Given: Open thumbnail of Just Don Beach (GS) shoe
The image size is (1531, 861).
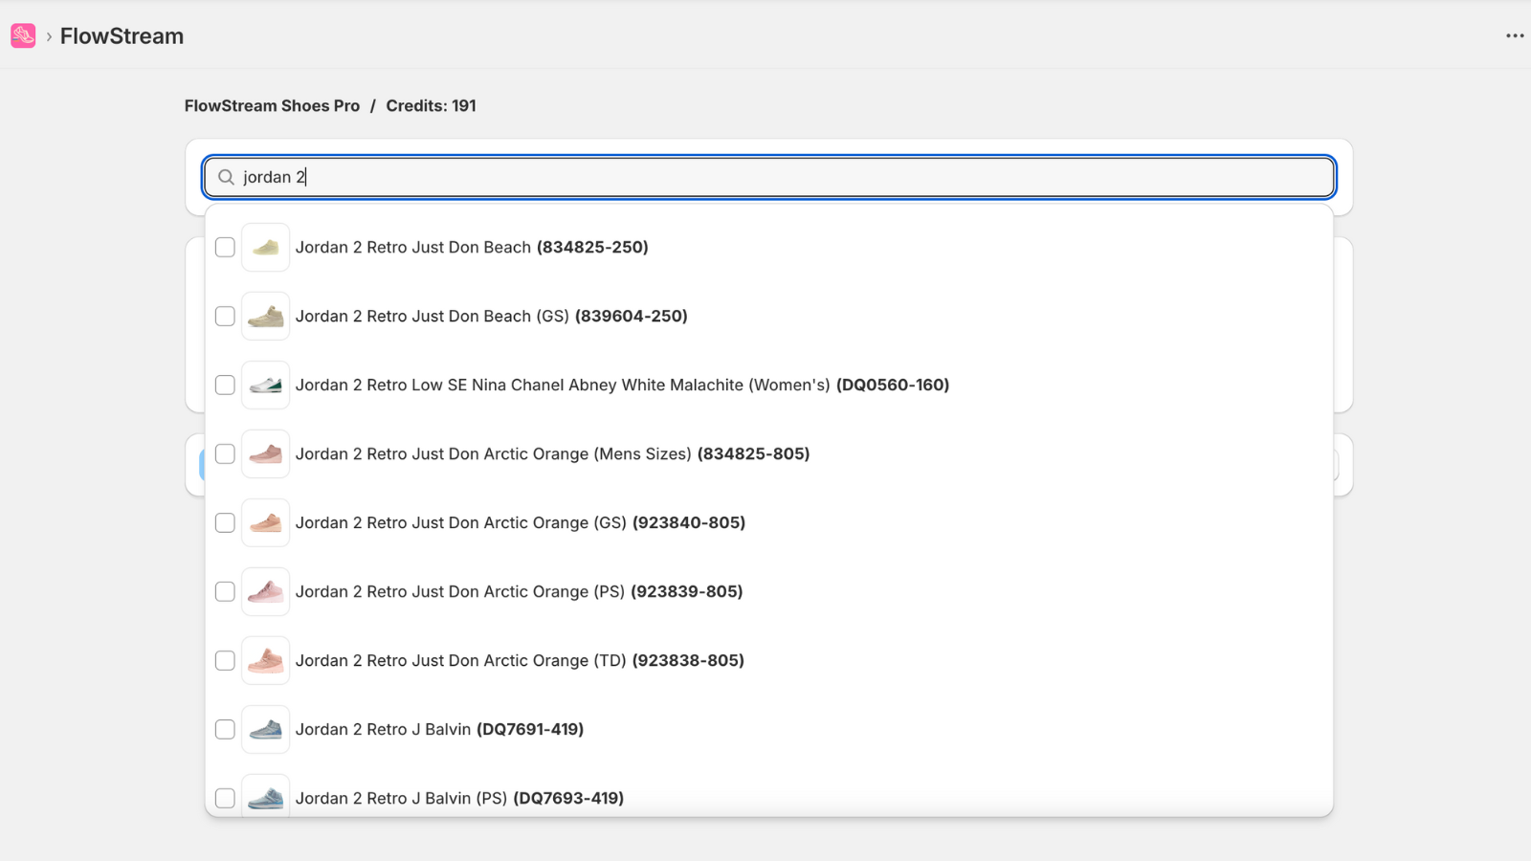Looking at the screenshot, I should point(265,316).
